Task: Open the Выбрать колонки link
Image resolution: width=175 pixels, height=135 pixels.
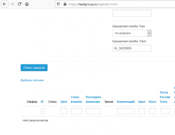Action: point(32,80)
